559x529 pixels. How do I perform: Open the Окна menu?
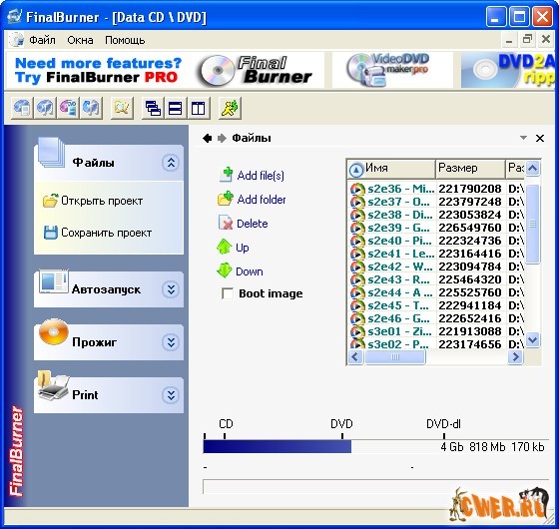80,40
